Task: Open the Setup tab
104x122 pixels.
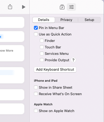Action: pyautogui.click(x=89, y=20)
